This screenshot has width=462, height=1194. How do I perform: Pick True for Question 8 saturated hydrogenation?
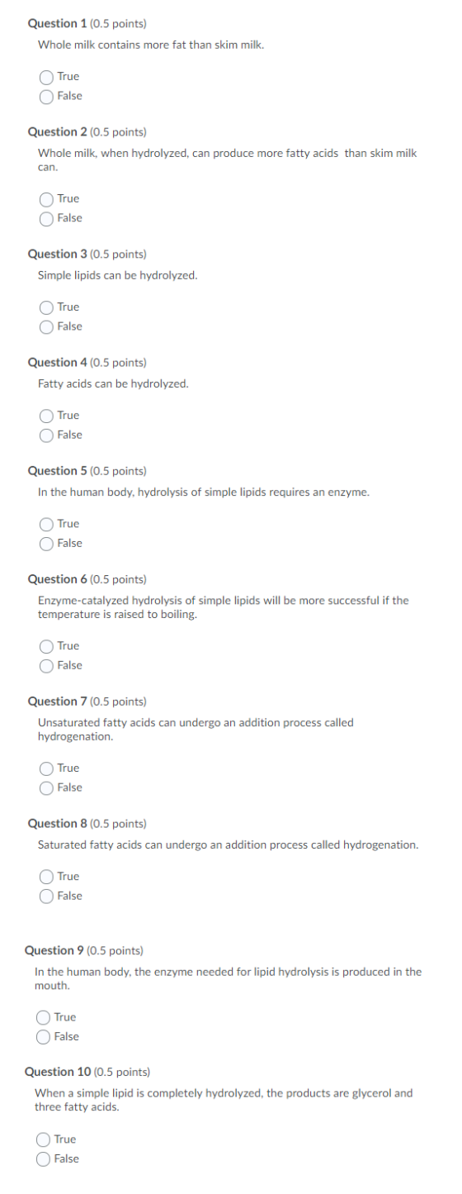pos(46,877)
